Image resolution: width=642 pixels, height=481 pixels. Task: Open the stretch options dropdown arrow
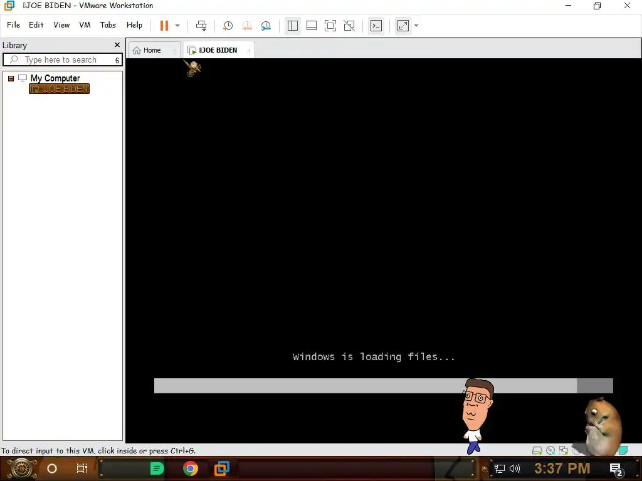(416, 25)
